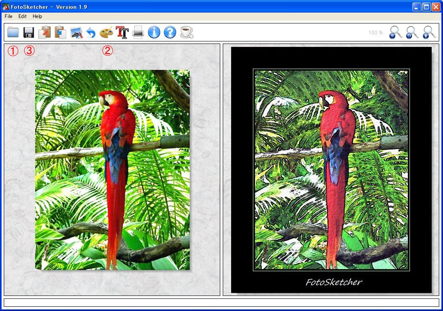Click the copy to clipboard icon with red arrow
Image resolution: width=443 pixels, height=311 pixels.
point(44,32)
